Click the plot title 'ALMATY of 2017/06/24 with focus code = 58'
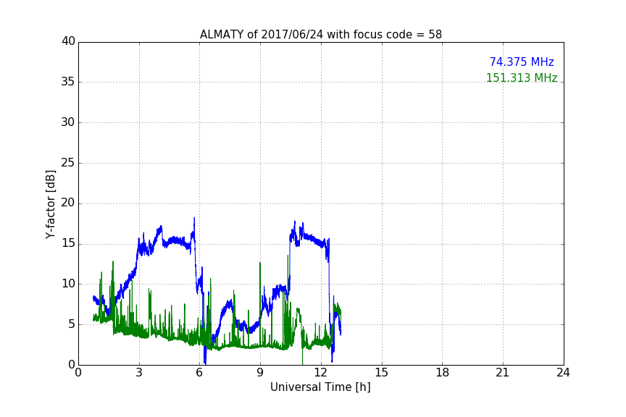 pos(320,35)
